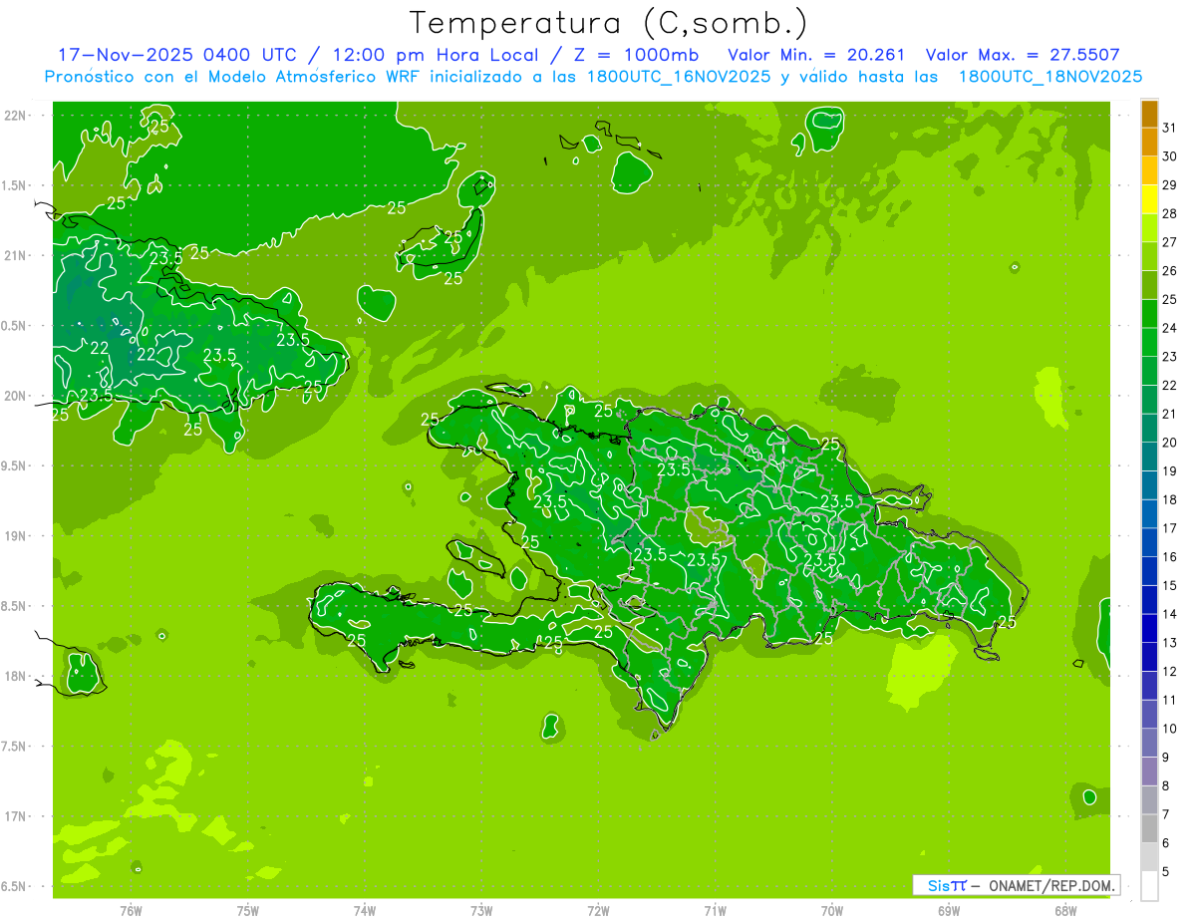Image resolution: width=1196 pixels, height=924 pixels.
Task: Click the color scale label '20'
Action: point(1169,443)
